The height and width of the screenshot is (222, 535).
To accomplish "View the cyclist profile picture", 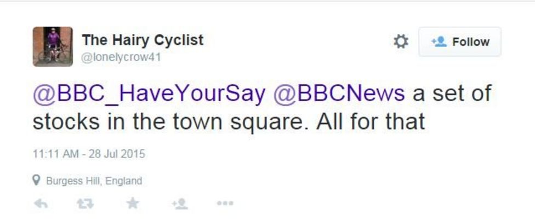I will pyautogui.click(x=53, y=46).
